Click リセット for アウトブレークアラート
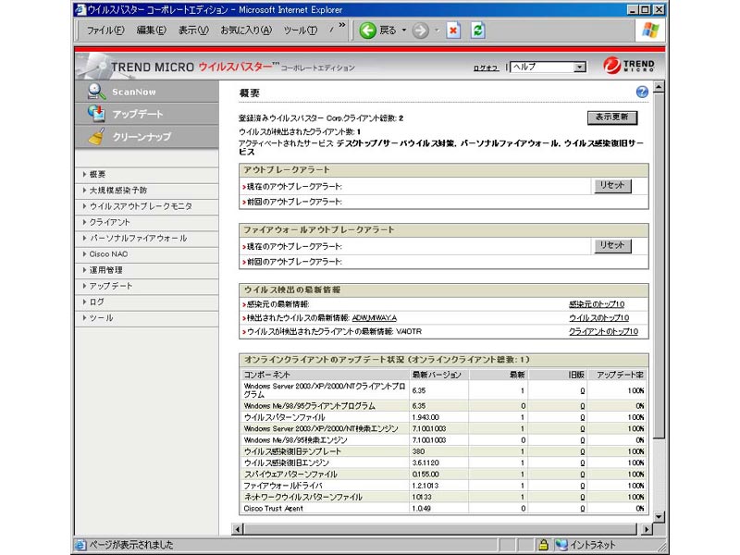This screenshot has width=740, height=555. (612, 186)
